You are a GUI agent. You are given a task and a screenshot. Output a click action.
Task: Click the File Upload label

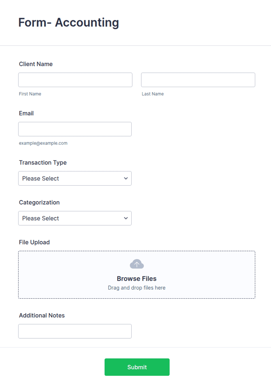point(34,242)
